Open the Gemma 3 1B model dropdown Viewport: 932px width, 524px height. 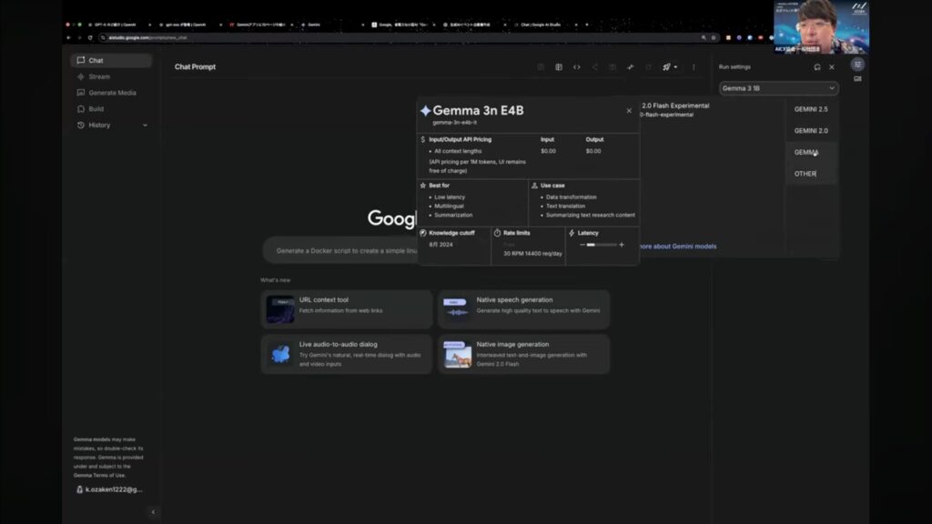(x=778, y=88)
